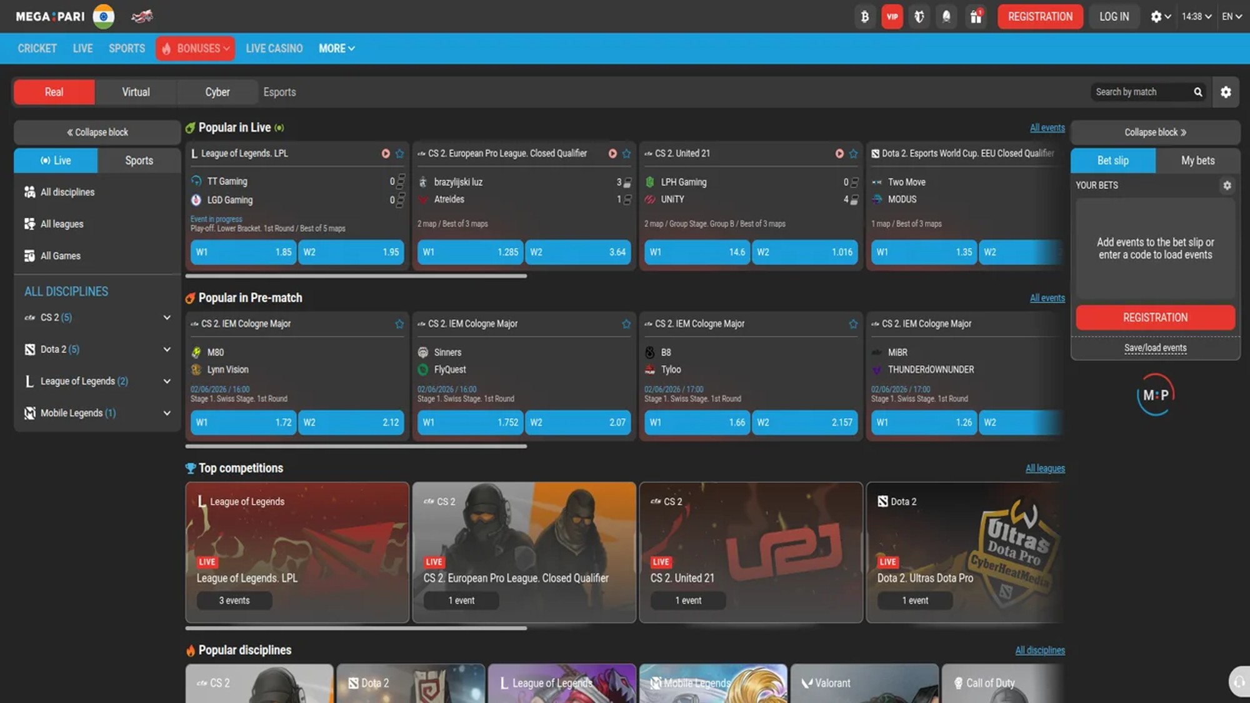Switch to Virtual esports mode
This screenshot has height=703, width=1250.
coord(136,92)
